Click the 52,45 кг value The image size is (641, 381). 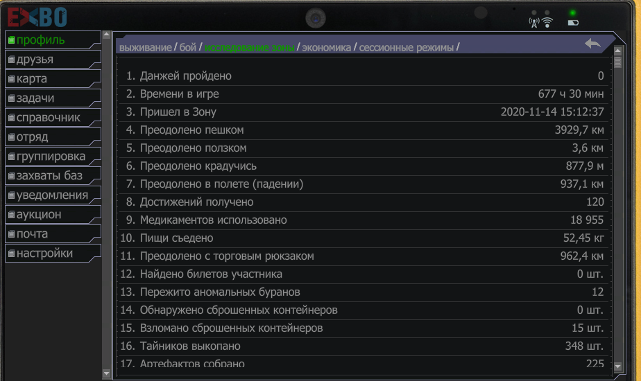pyautogui.click(x=583, y=238)
